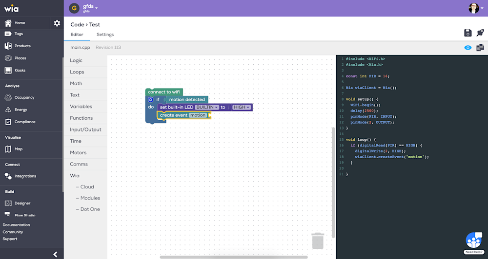This screenshot has width=488, height=259.
Task: Save code with the floppy disk icon
Action: click(x=468, y=33)
